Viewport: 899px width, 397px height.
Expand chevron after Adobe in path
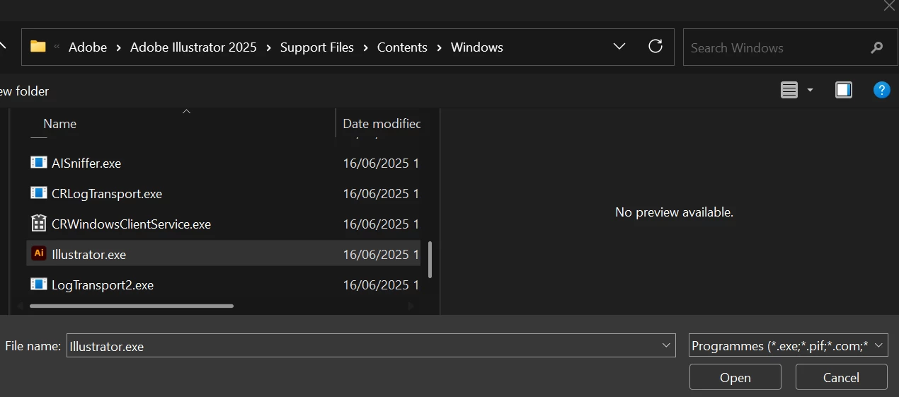pos(118,47)
